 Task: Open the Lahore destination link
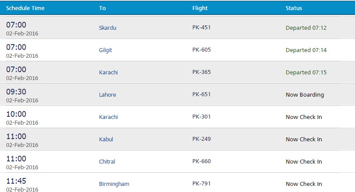tap(107, 94)
